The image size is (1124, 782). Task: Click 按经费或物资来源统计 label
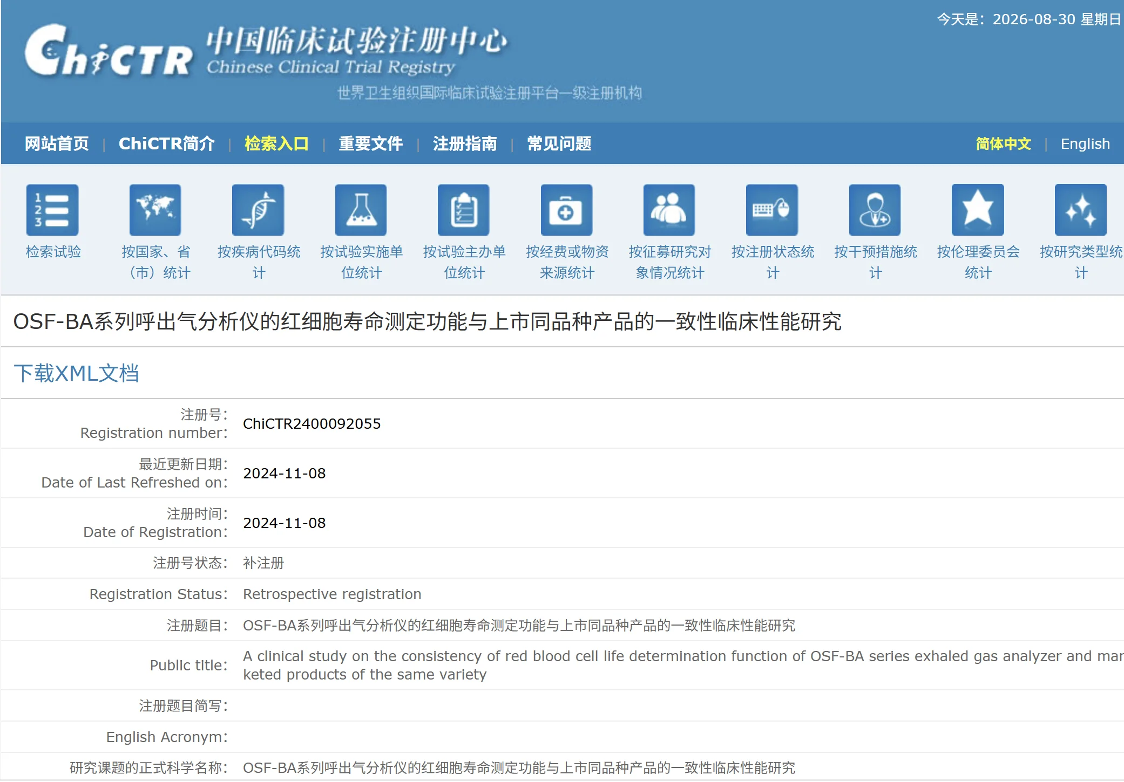tap(567, 262)
